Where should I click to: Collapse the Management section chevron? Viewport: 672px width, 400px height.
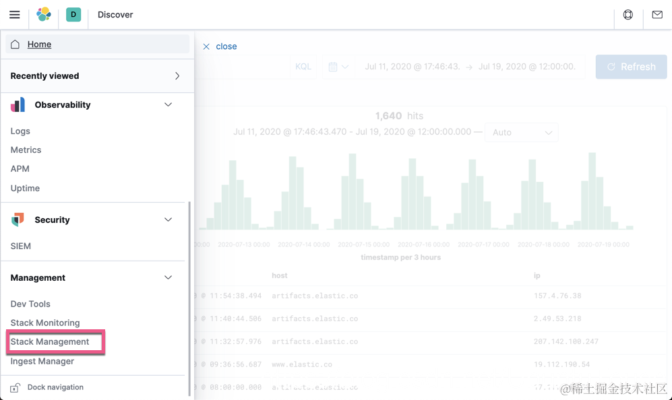168,277
